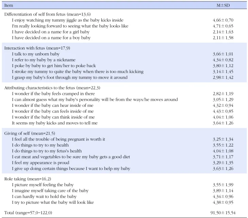Click 'I talk to my unborn baby'
This screenshot has height=218, width=248.
point(36,54)
